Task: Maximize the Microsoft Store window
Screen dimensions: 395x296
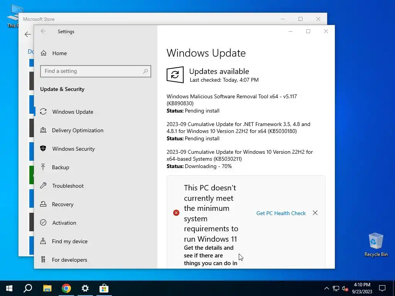Action: (300, 19)
